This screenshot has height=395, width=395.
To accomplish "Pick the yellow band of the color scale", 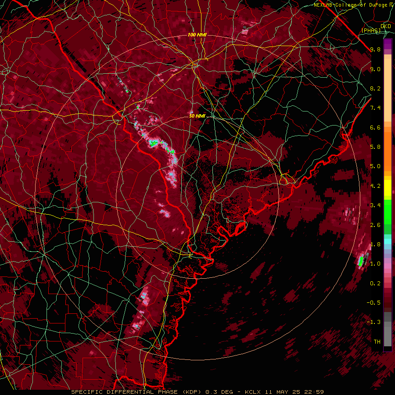I will (388, 188).
